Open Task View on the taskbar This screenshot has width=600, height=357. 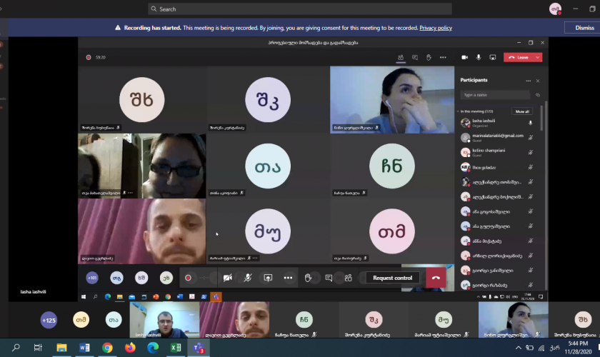[38, 348]
